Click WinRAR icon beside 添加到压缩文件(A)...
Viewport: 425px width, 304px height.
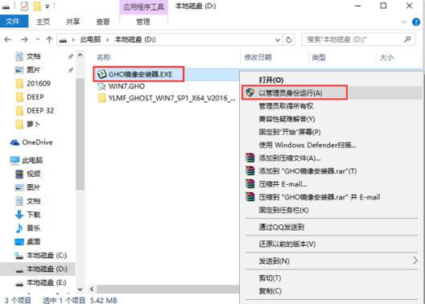pyautogui.click(x=250, y=158)
